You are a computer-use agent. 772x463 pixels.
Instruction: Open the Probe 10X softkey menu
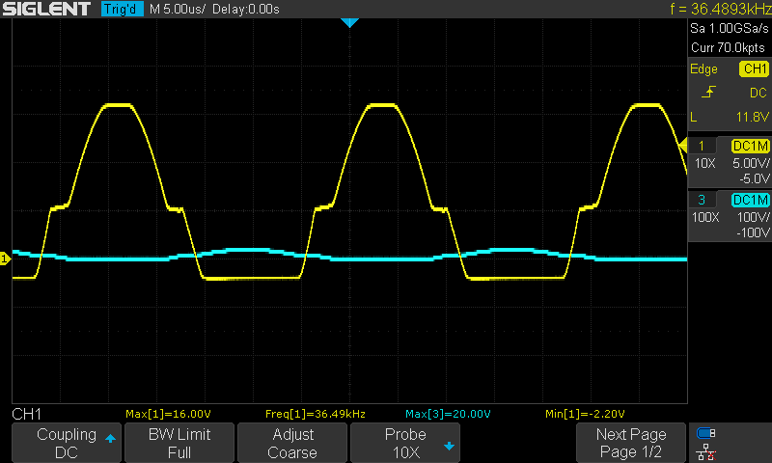[404, 443]
